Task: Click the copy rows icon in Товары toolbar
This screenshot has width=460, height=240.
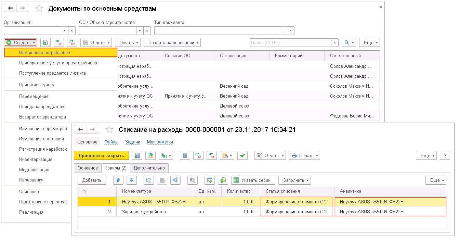Action: [x=149, y=180]
